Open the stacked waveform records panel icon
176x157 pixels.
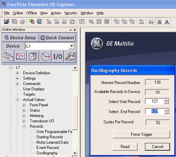coord(33,57)
